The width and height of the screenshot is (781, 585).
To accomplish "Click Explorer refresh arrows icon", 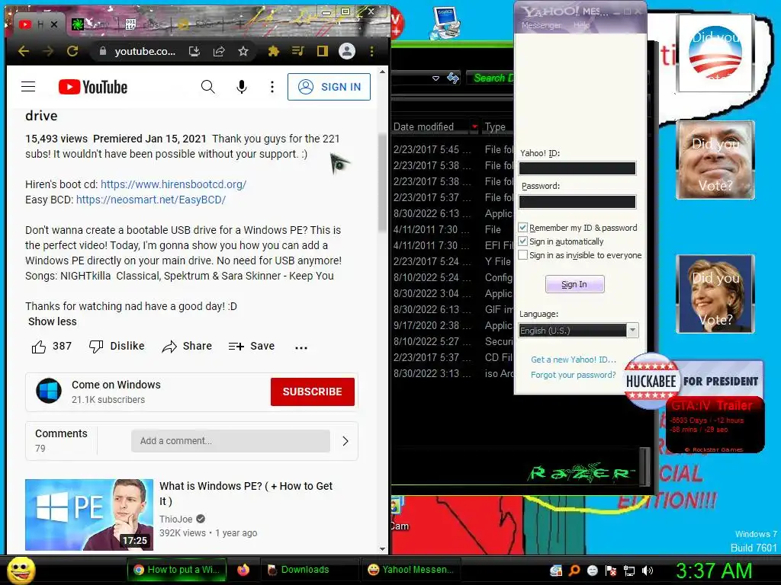I will tap(453, 78).
